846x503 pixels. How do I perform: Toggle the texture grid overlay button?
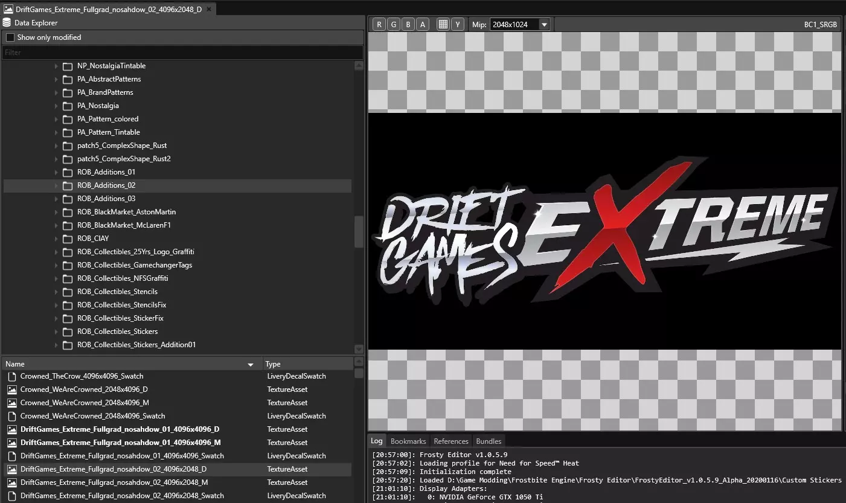point(443,24)
